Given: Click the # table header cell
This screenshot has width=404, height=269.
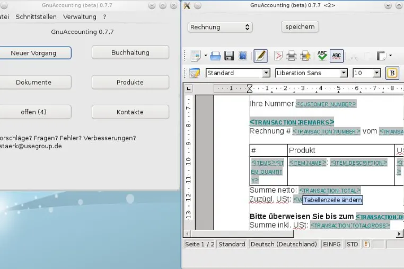Looking at the screenshot, I should click(268, 150).
